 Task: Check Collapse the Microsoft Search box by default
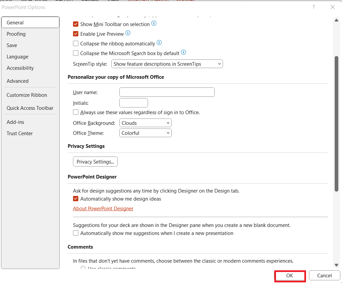point(76,53)
